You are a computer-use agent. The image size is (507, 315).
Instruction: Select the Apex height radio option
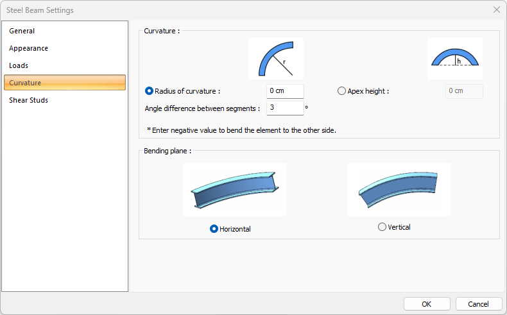pos(341,91)
